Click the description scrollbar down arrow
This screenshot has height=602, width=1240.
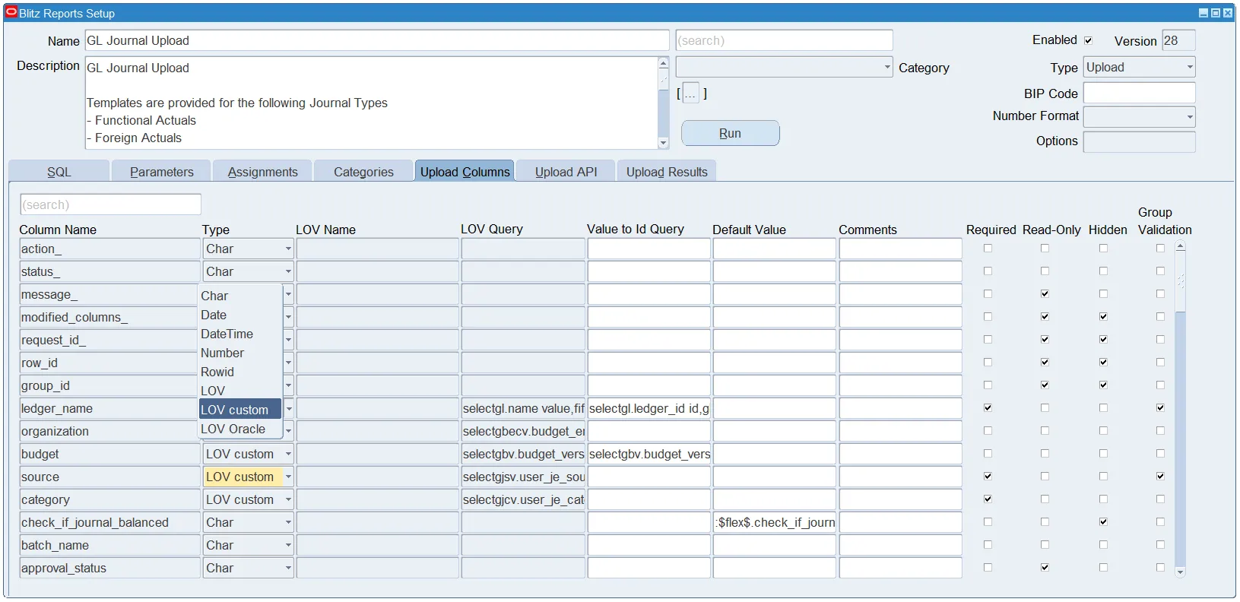[x=663, y=143]
